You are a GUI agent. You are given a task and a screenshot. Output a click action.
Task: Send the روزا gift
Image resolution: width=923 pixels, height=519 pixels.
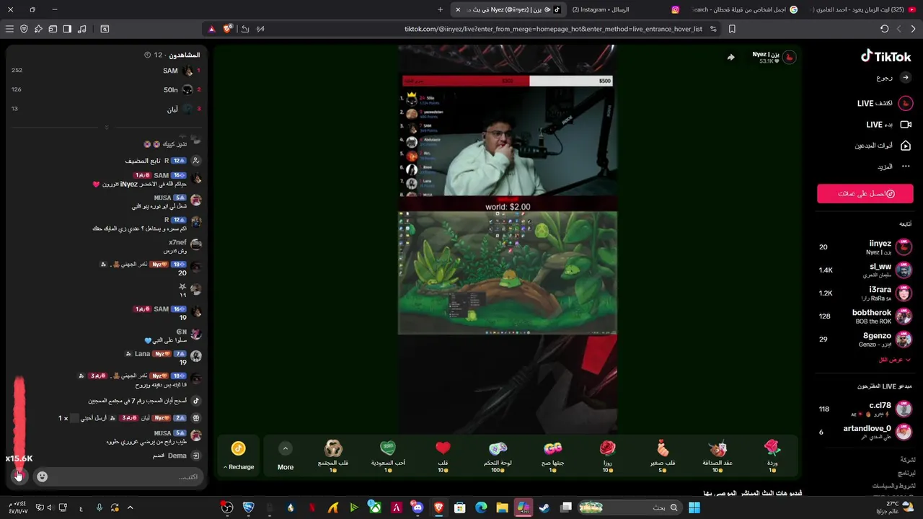(x=607, y=456)
